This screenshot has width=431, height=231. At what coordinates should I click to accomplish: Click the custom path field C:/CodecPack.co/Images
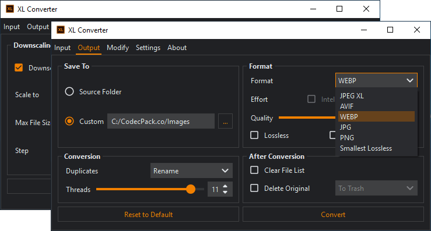[x=161, y=121]
